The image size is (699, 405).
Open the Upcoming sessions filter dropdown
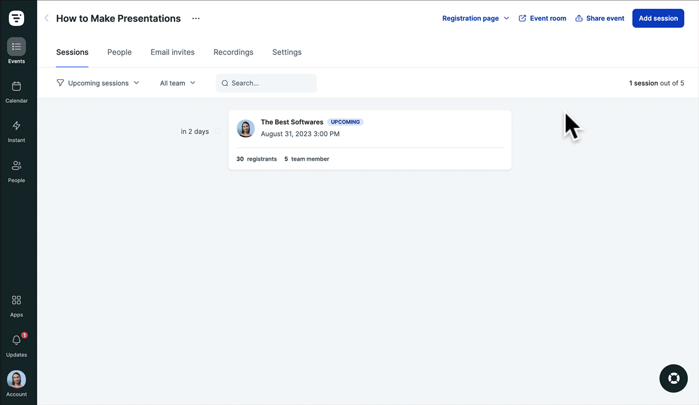pos(98,83)
